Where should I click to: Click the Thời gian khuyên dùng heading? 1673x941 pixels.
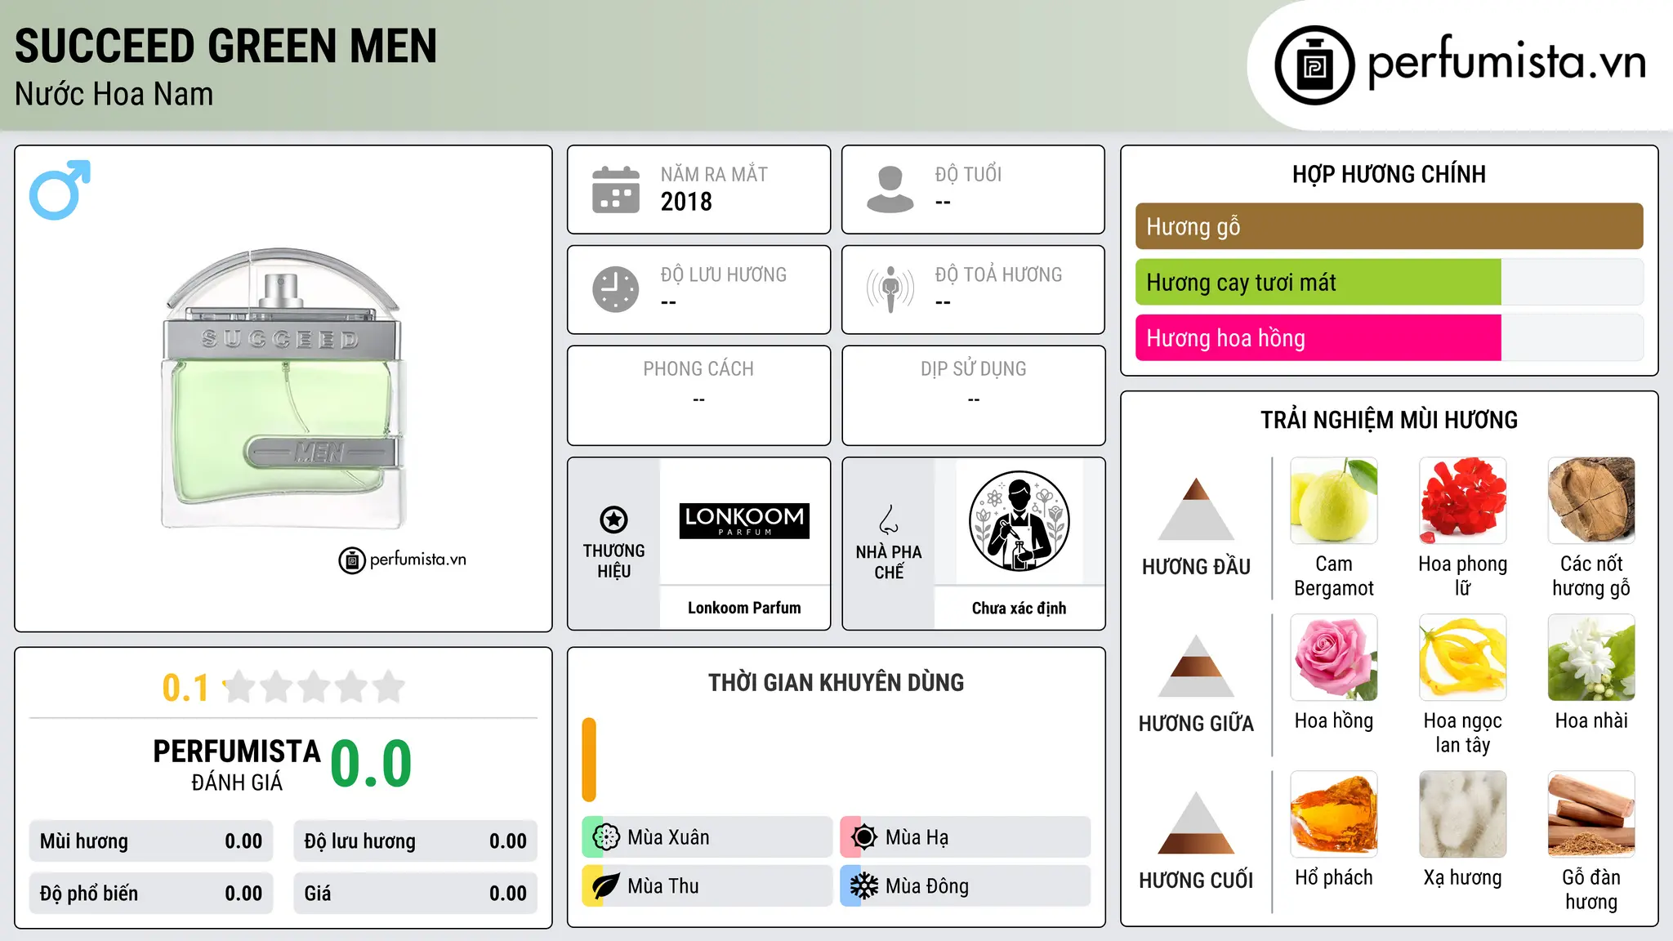[836, 682]
